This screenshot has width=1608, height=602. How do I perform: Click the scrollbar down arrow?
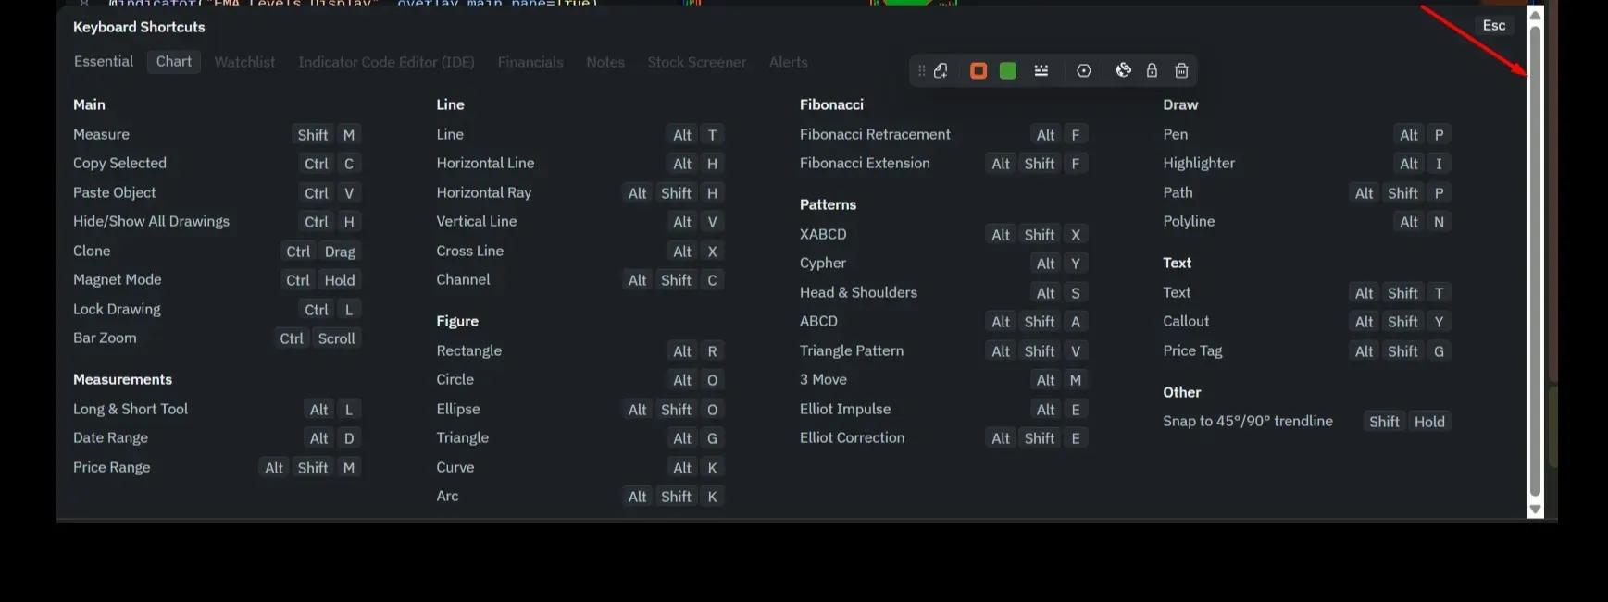tap(1535, 510)
